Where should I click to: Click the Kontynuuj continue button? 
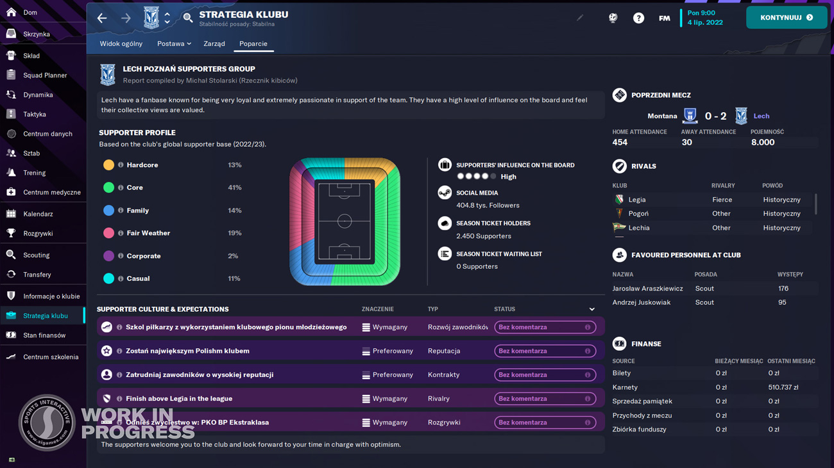pos(787,17)
